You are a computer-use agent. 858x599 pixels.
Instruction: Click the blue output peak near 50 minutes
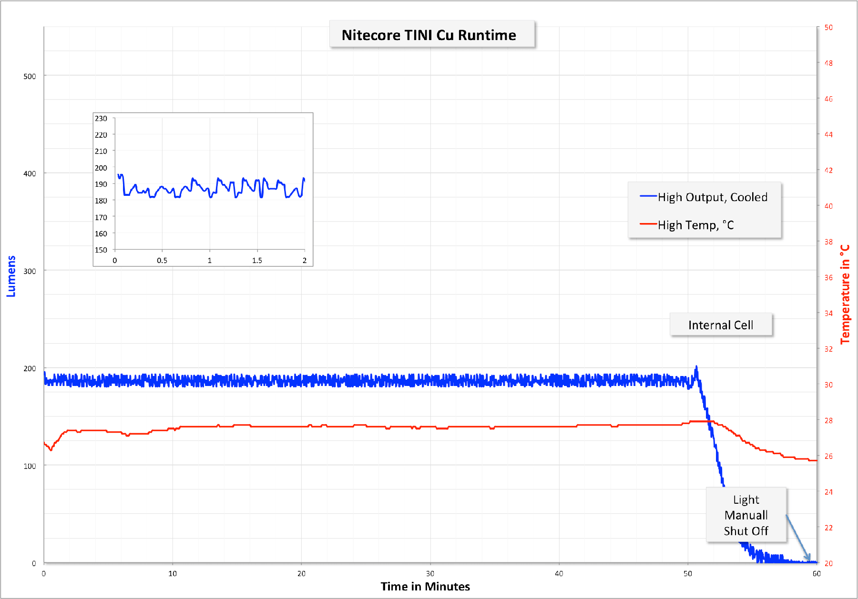click(x=696, y=367)
